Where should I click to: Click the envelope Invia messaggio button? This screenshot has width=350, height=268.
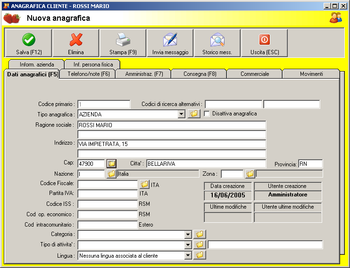coord(170,43)
